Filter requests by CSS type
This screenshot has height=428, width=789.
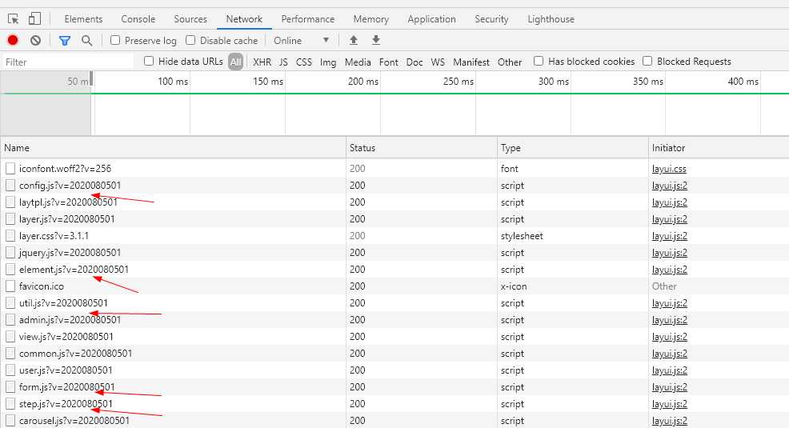[303, 62]
